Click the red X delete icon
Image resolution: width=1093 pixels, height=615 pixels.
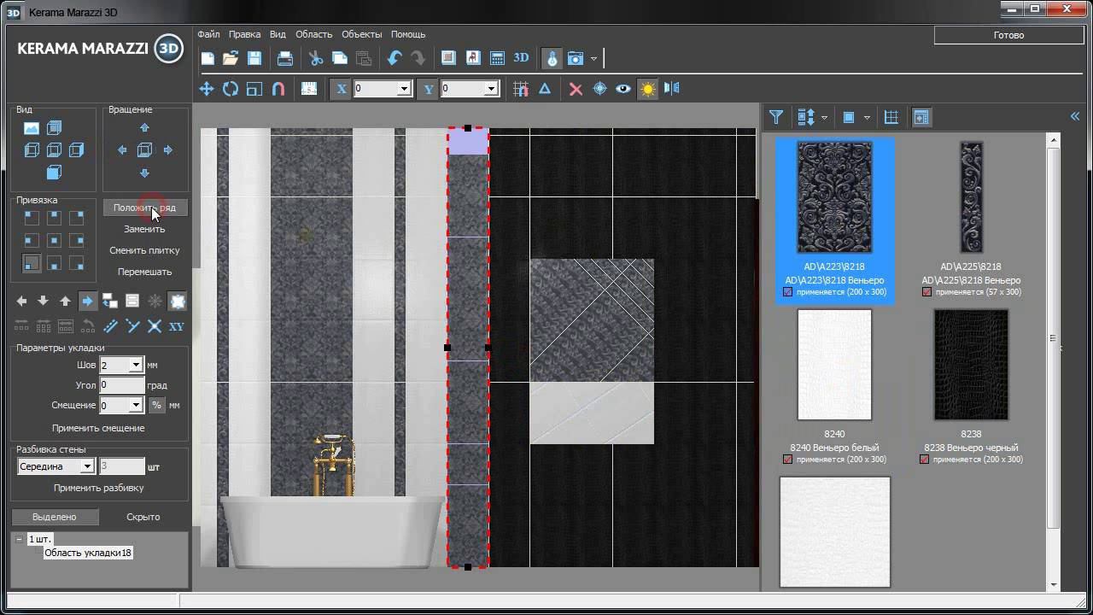(x=576, y=89)
